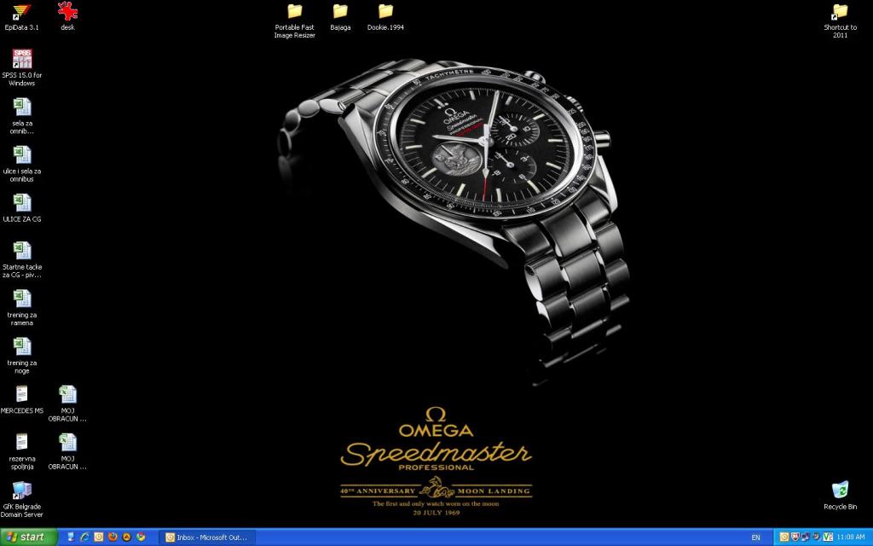873x546 pixels.
Task: Open the EpiData 3.1 shortcut
Action: [x=21, y=12]
